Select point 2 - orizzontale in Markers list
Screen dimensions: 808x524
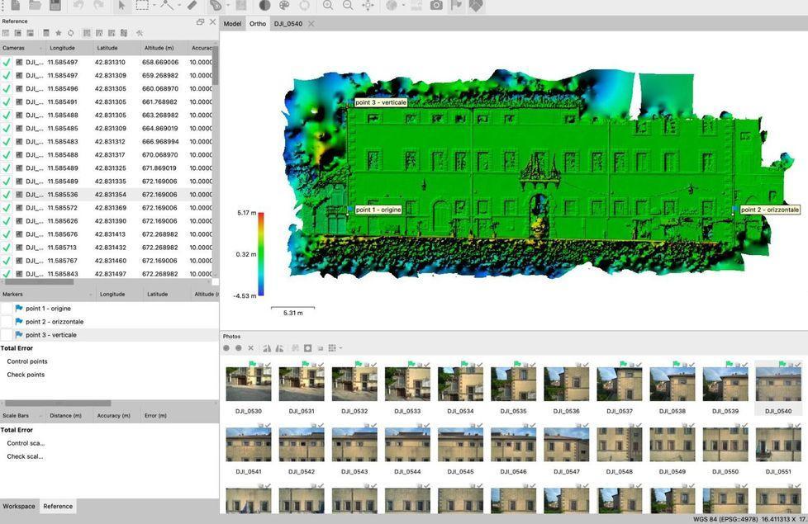[x=55, y=322]
